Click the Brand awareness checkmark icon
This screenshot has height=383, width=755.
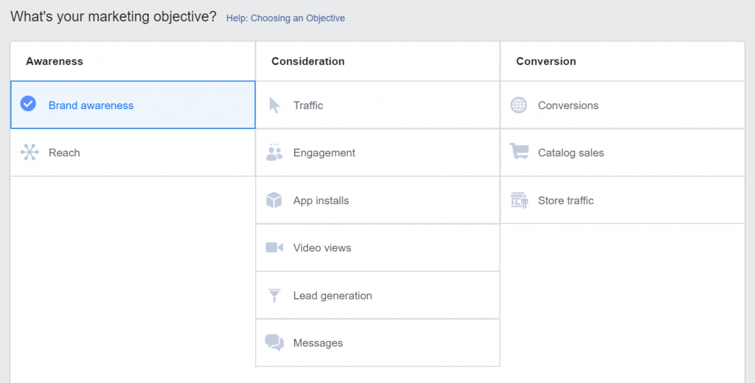[28, 105]
